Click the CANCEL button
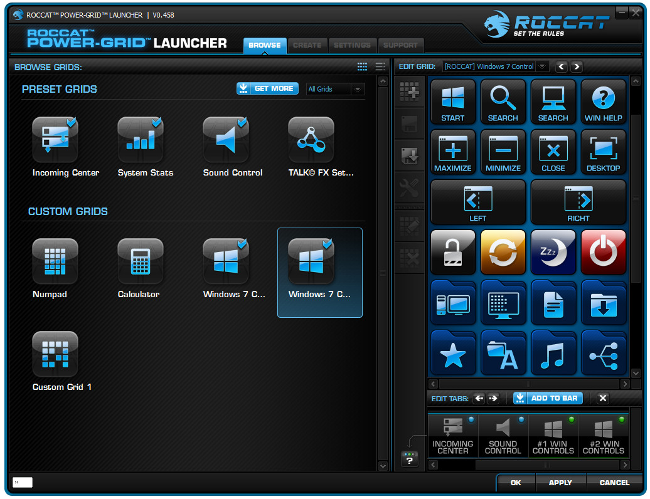The image size is (650, 499). click(x=614, y=483)
